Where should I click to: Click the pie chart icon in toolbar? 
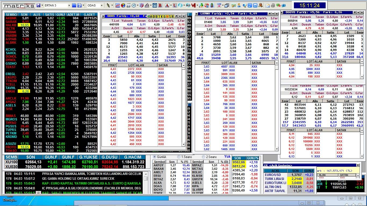point(123,5)
